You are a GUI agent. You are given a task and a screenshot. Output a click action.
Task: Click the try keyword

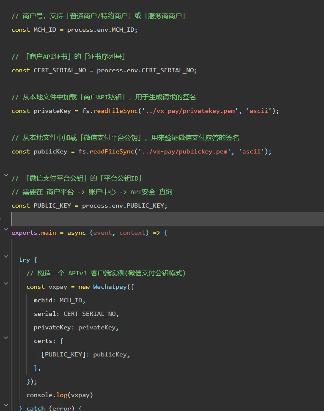coord(25,260)
